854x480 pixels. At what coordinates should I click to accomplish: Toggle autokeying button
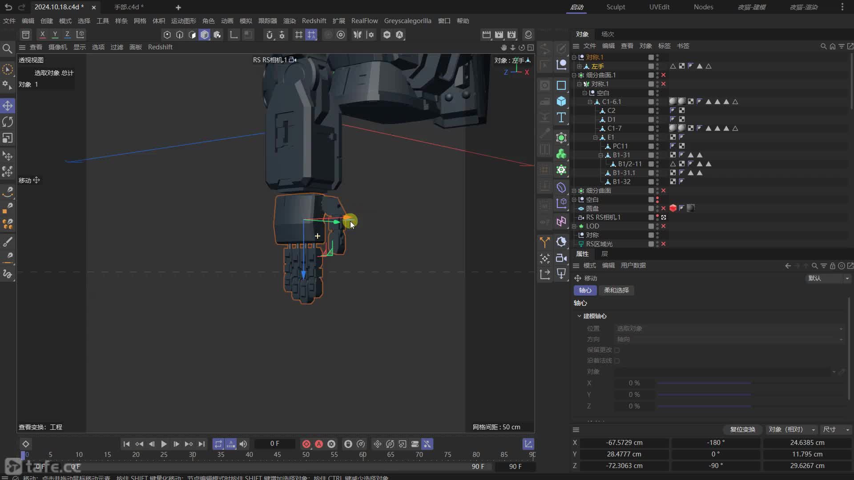point(319,444)
